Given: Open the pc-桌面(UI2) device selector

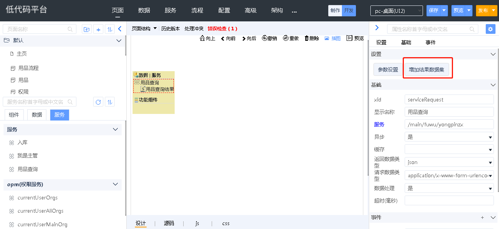Looking at the screenshot, I should [x=396, y=11].
